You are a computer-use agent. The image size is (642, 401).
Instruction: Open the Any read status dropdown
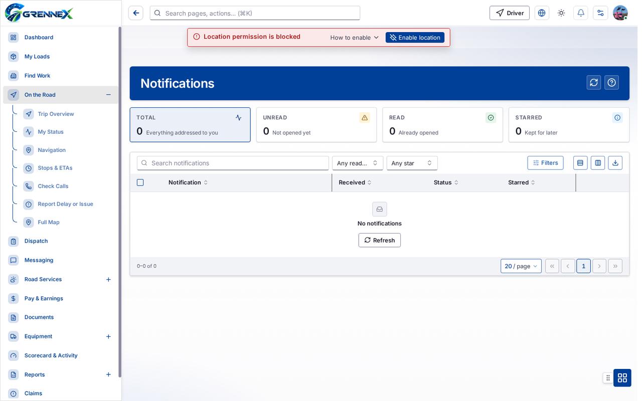tap(358, 163)
